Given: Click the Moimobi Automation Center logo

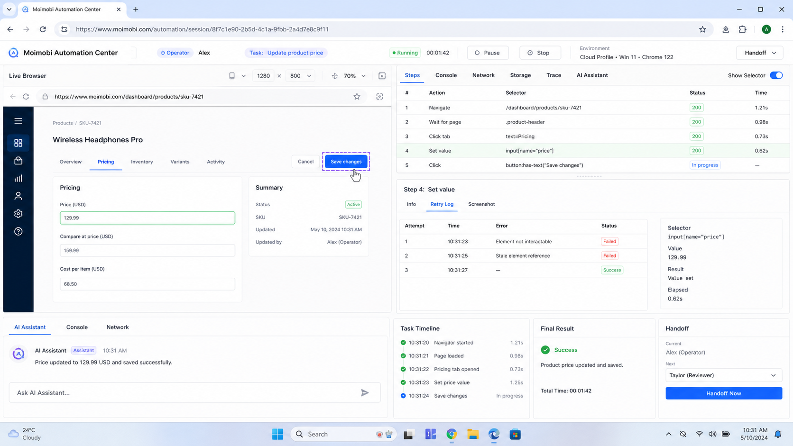Looking at the screenshot, I should (x=13, y=53).
